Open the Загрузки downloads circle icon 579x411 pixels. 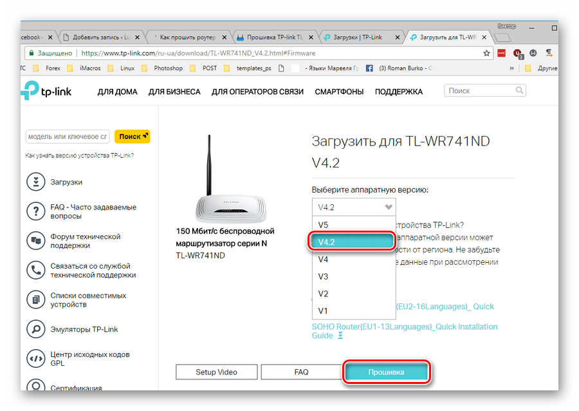click(x=36, y=182)
